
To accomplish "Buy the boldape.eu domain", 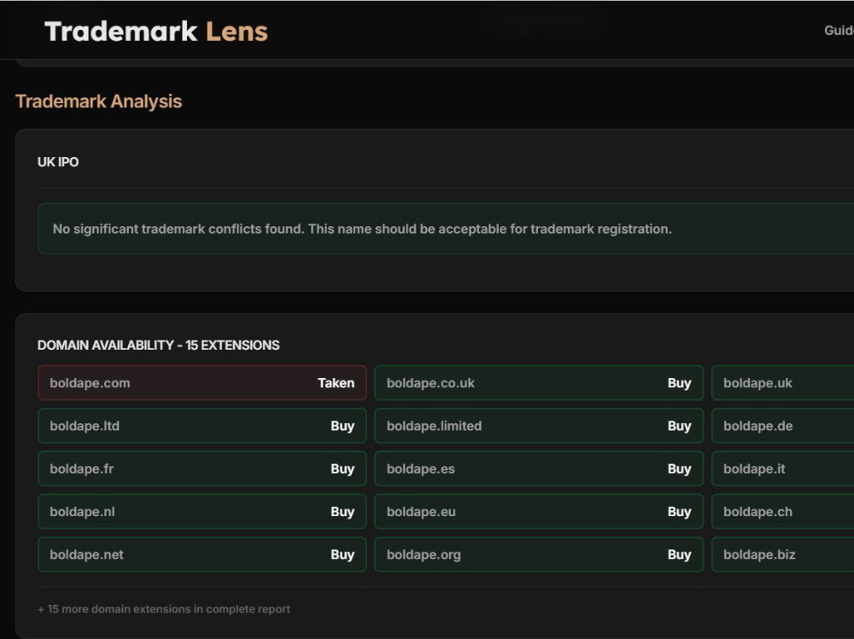I will coord(679,512).
